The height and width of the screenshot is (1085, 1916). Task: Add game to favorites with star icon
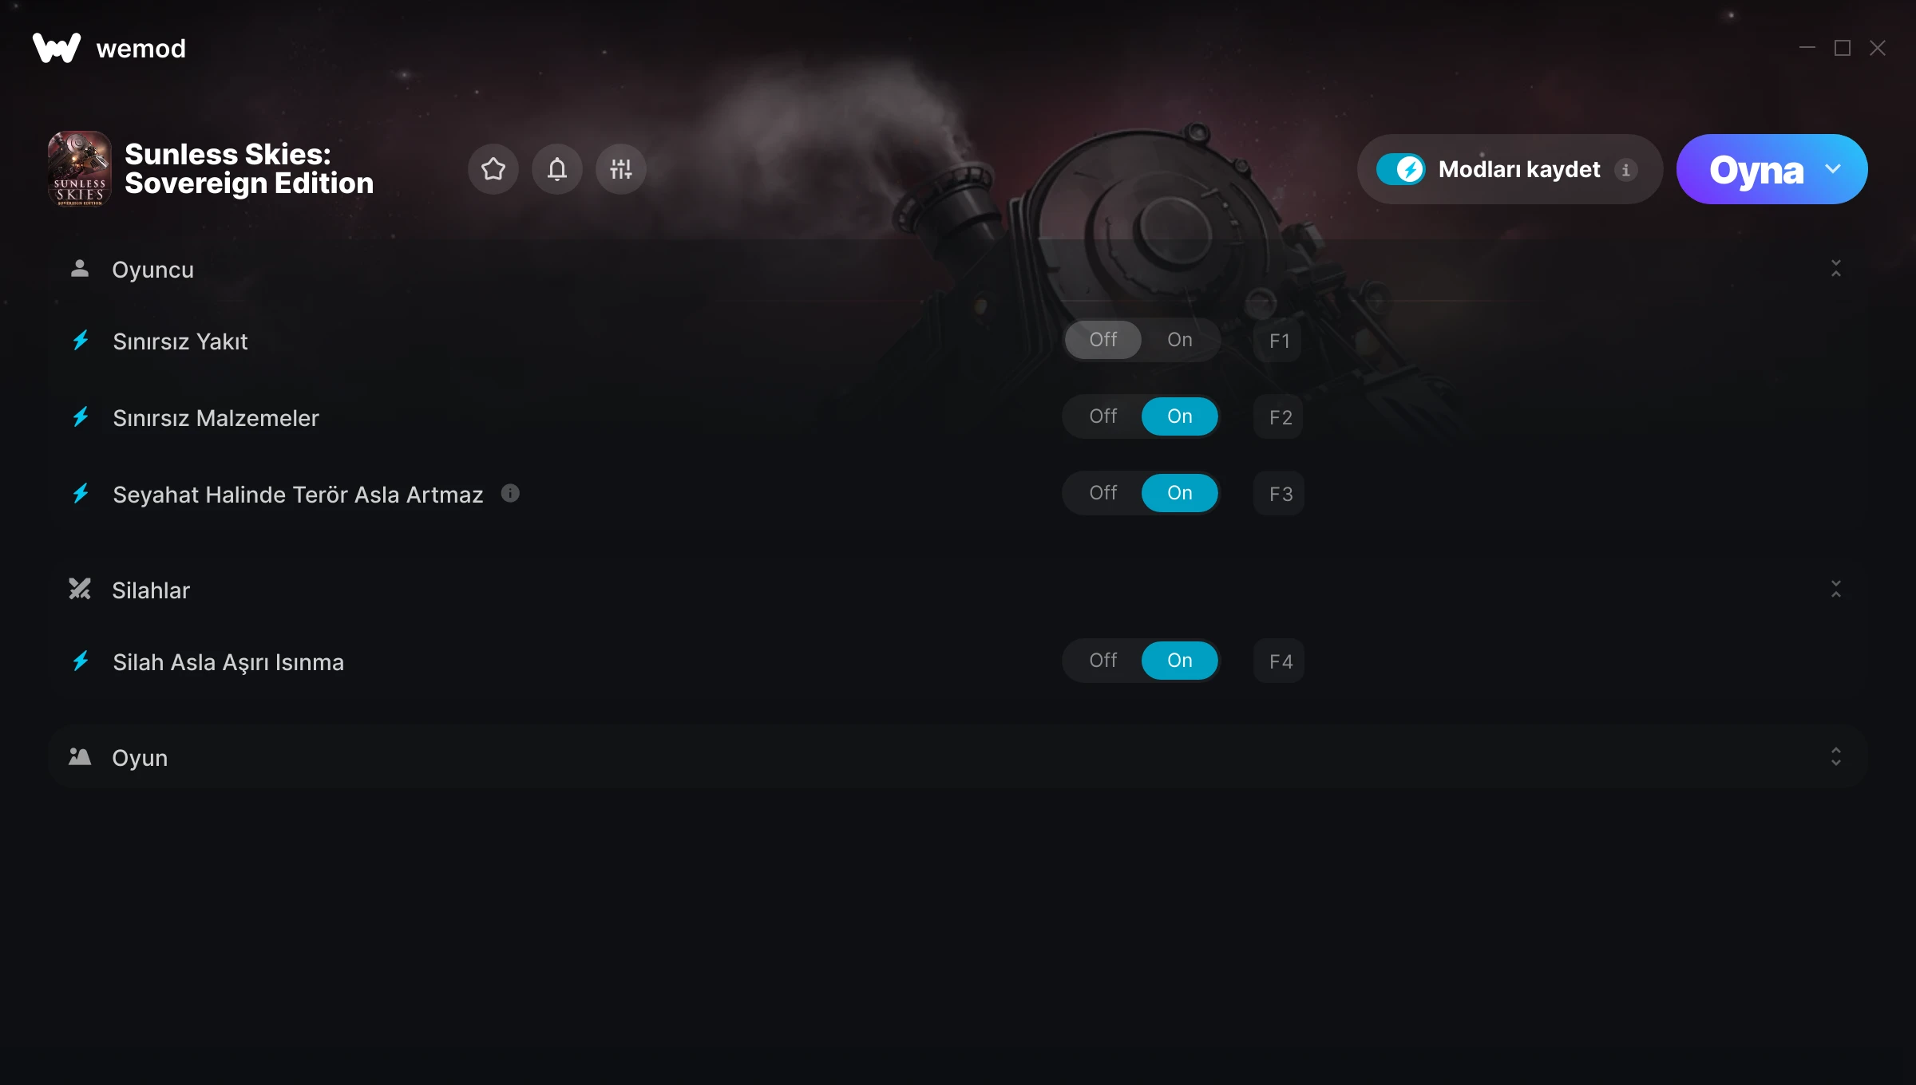coord(493,169)
